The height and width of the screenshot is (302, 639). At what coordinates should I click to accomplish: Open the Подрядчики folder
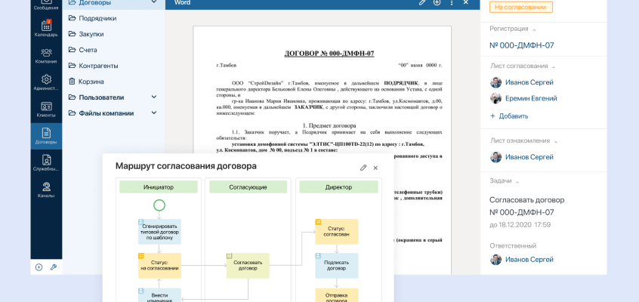[97, 18]
